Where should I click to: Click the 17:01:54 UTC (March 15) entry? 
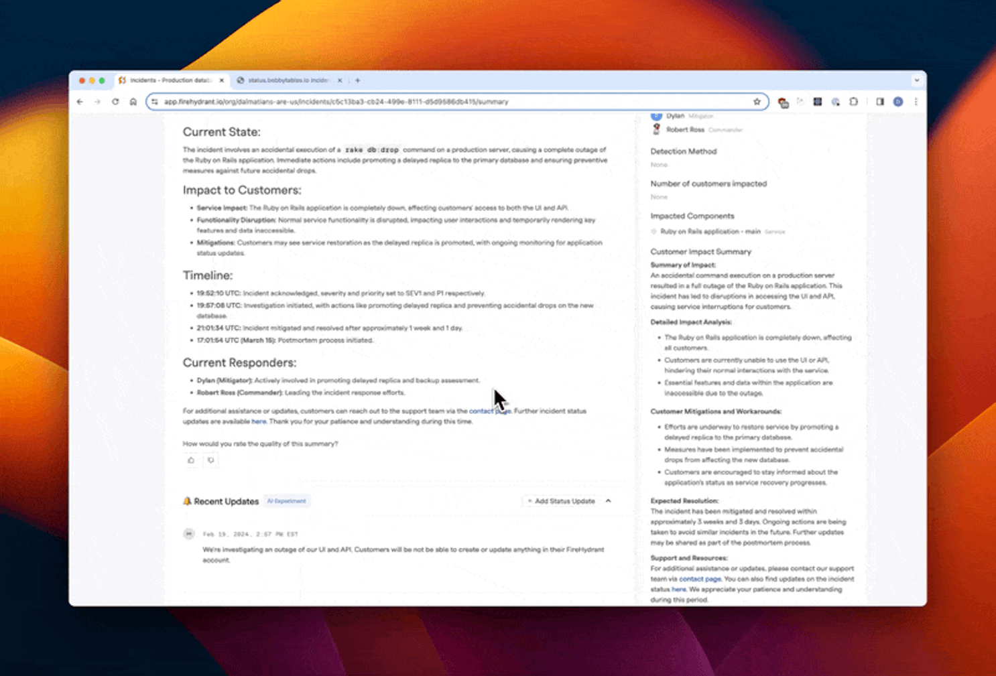coord(285,340)
